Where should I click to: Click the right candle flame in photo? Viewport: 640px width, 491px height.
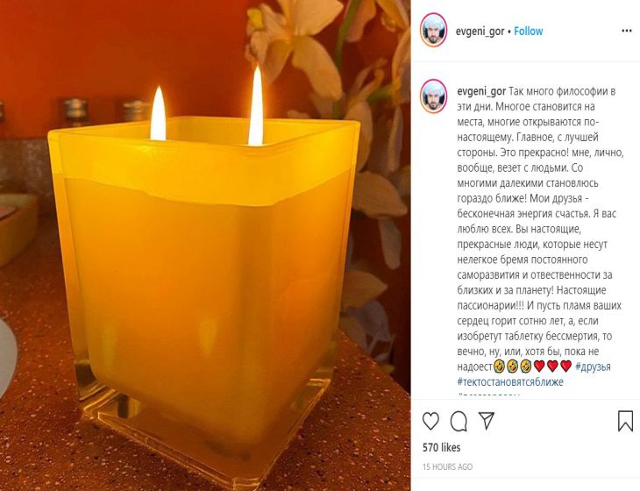pos(256,106)
